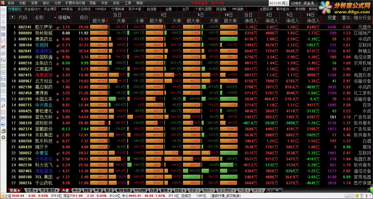Click the 上证 index value 2028.04
Screen dimensions: 373x199
(18, 196)
